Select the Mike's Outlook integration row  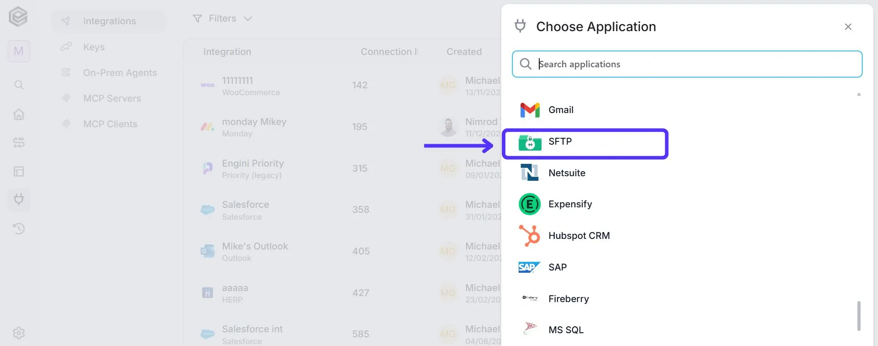(342, 251)
